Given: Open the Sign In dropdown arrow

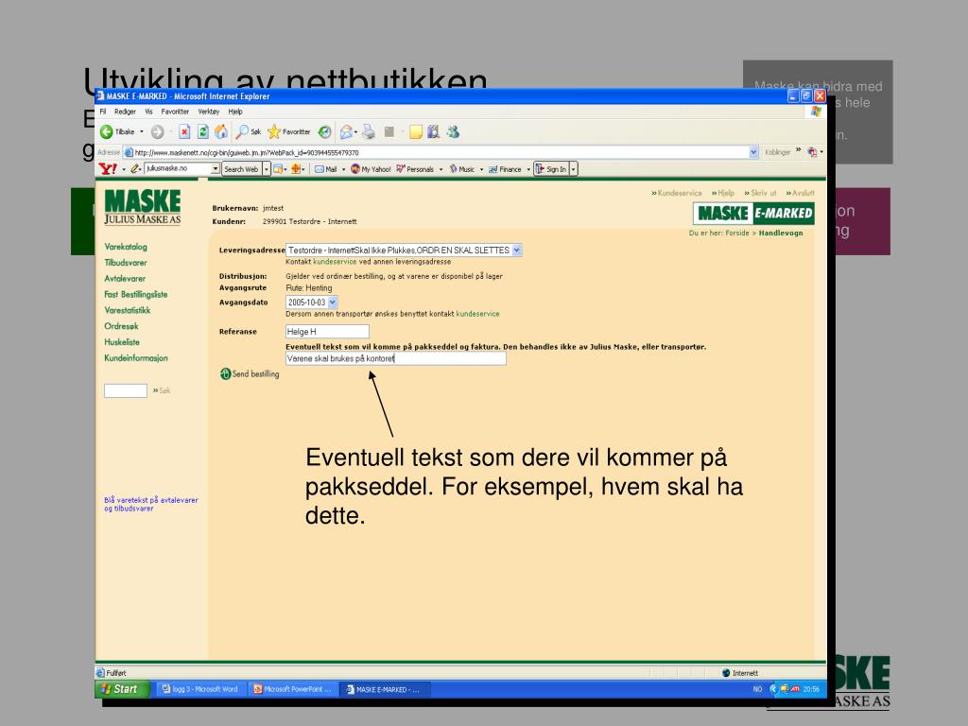Looking at the screenshot, I should point(574,169).
